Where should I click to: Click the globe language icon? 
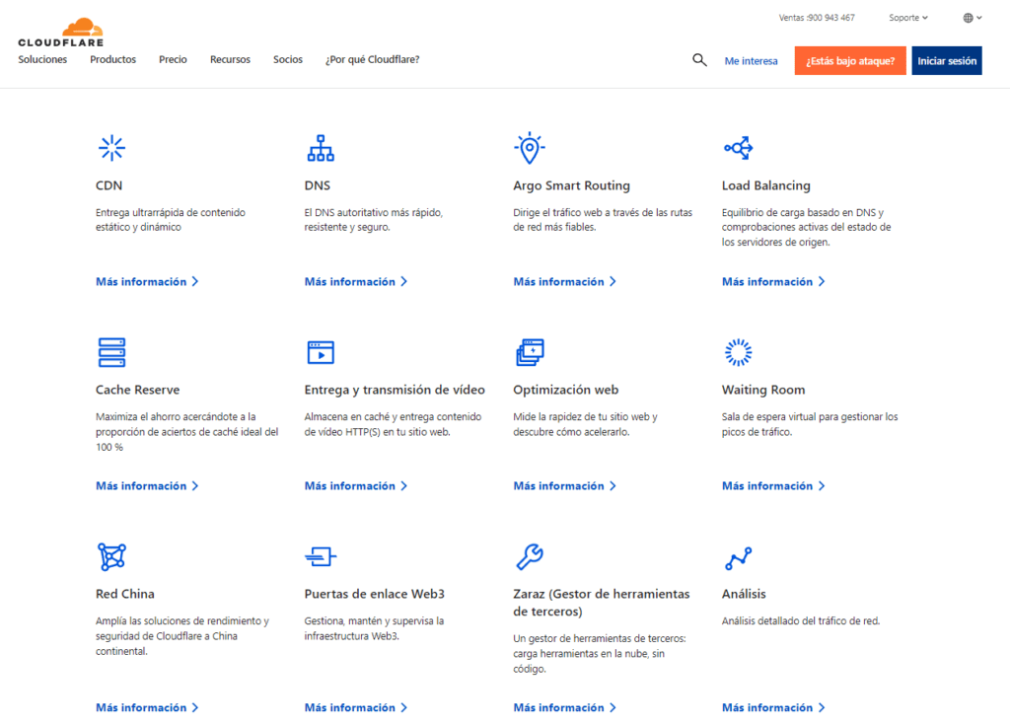pyautogui.click(x=969, y=18)
